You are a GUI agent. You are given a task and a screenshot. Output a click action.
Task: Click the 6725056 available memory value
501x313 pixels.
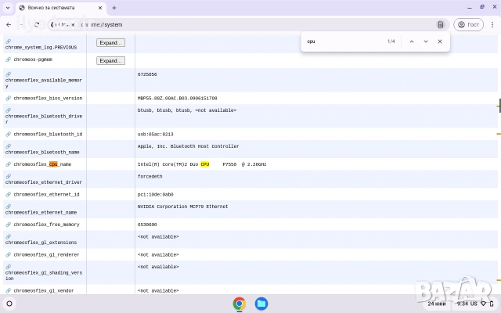point(147,74)
